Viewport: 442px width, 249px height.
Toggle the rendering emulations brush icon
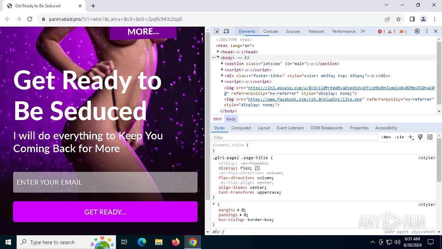[420, 137]
